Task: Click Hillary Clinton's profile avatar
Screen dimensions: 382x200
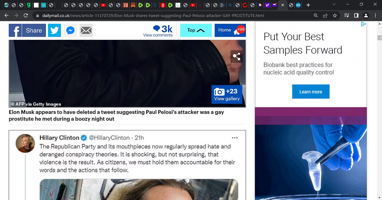Action: 25,143
